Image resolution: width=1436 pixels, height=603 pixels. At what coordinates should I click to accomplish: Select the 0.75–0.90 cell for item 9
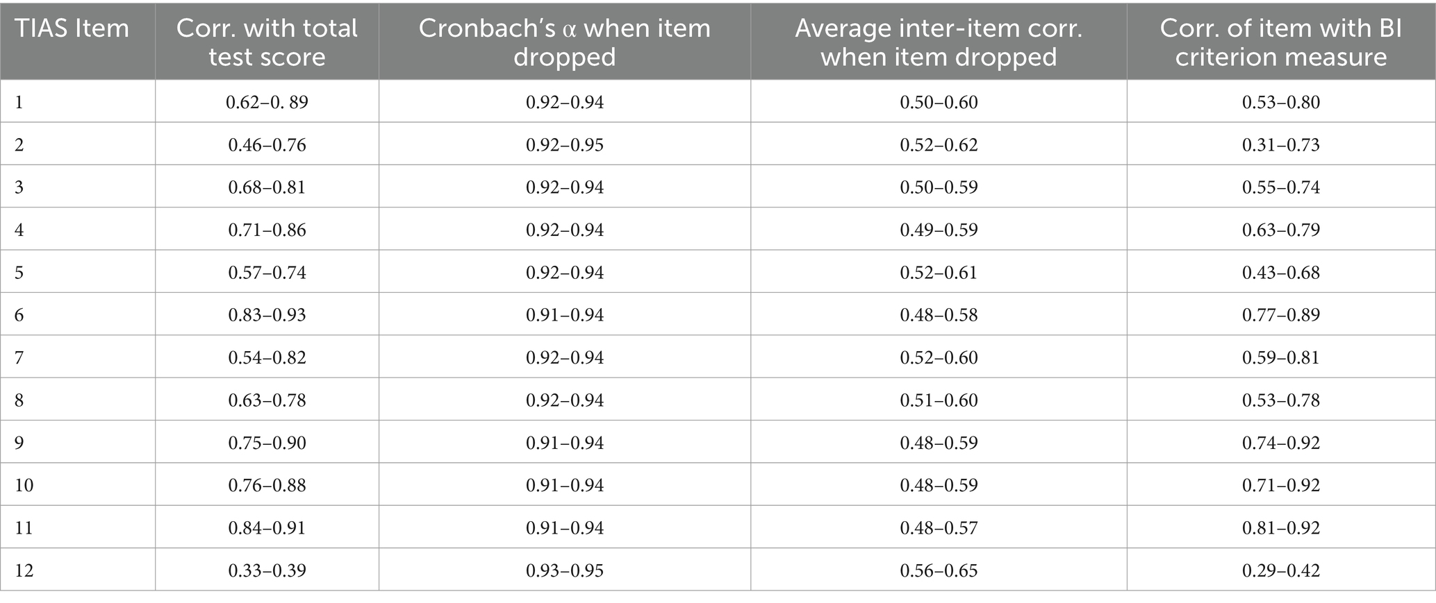coord(267,443)
